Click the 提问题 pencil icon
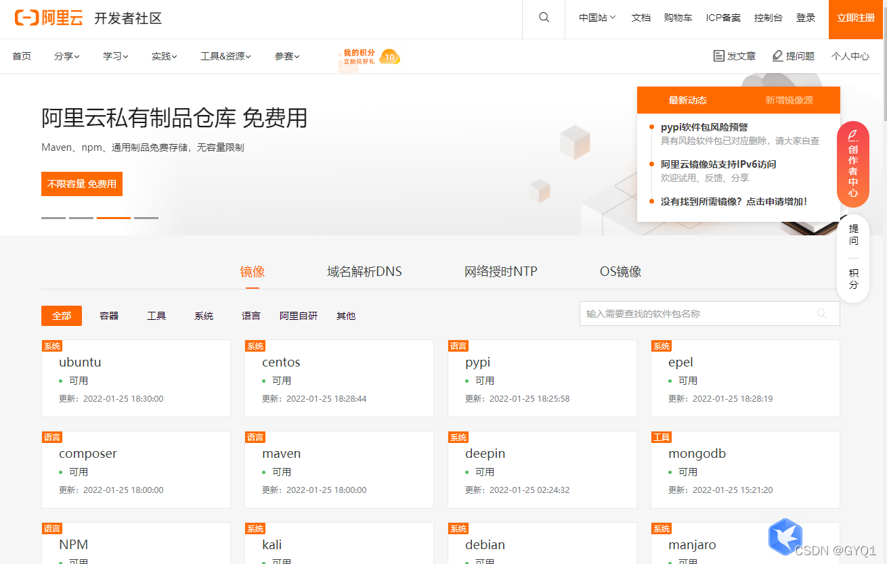 [x=777, y=56]
